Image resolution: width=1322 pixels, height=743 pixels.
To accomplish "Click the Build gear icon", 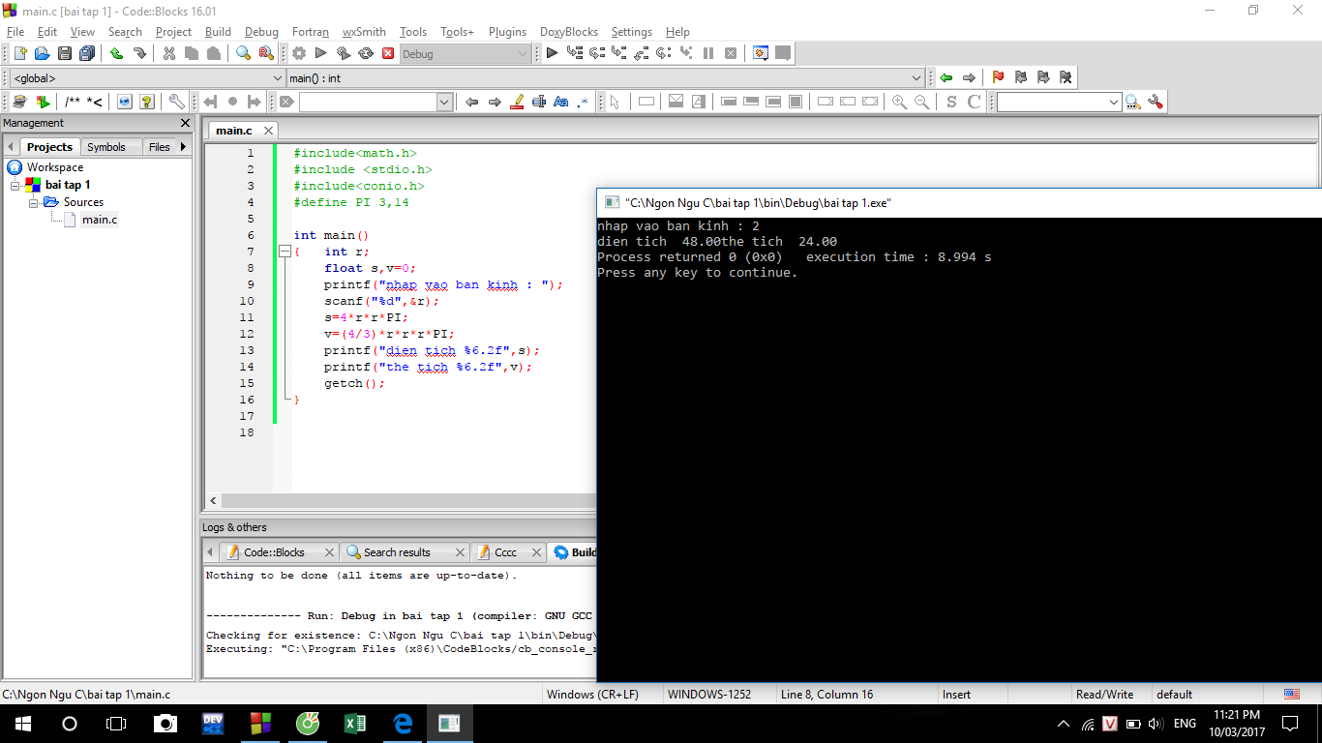I will click(299, 54).
